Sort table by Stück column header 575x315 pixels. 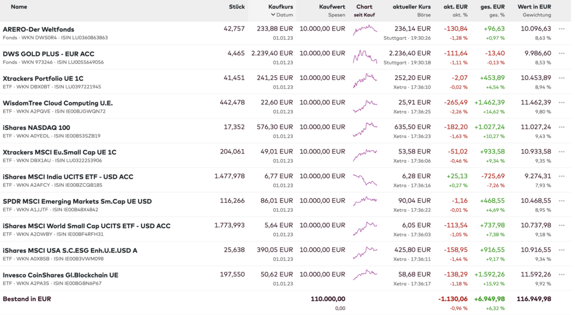coord(236,7)
